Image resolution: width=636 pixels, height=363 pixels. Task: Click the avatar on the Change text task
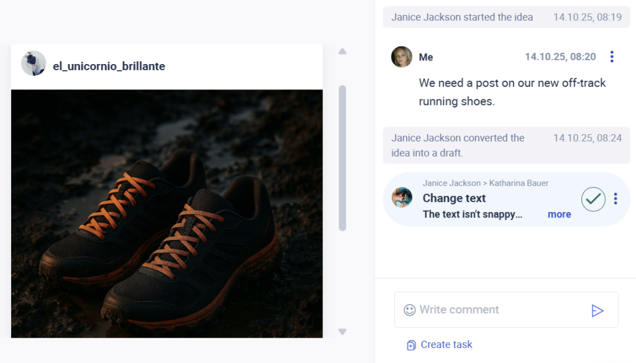point(402,198)
